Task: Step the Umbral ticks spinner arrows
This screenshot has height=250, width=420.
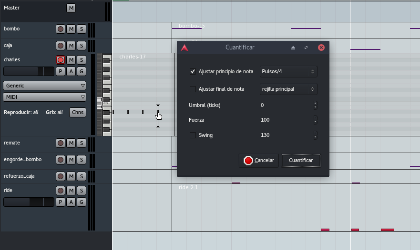Action: click(x=315, y=105)
